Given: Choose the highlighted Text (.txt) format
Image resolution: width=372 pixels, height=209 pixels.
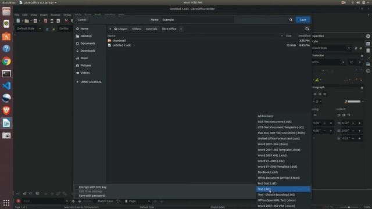Looking at the screenshot, I should [283, 189].
